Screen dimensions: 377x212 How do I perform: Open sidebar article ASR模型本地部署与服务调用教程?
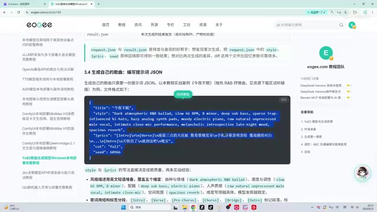tap(48, 89)
